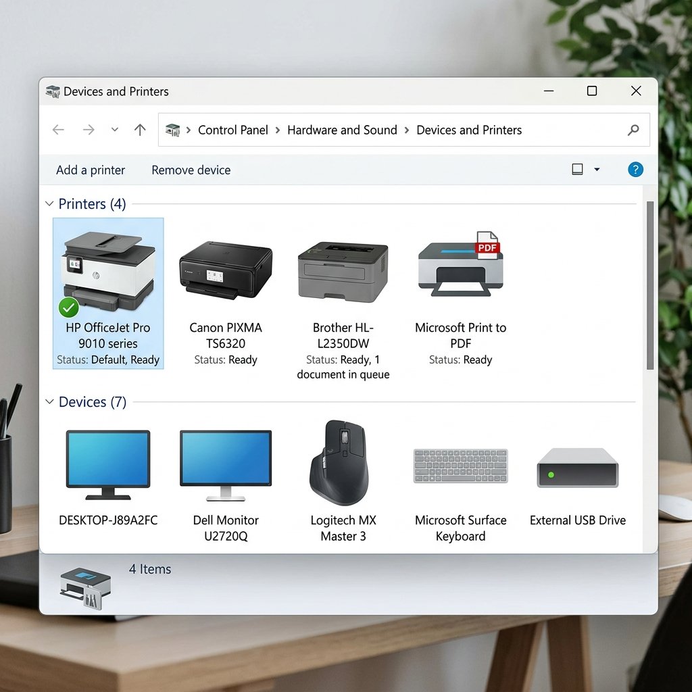Select the External USB Drive icon
Viewport: 692px width, 692px height.
point(578,468)
